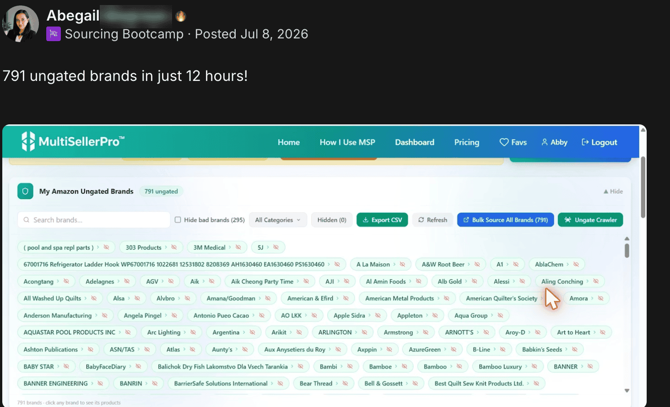Click the Favs heart icon

[x=504, y=142]
